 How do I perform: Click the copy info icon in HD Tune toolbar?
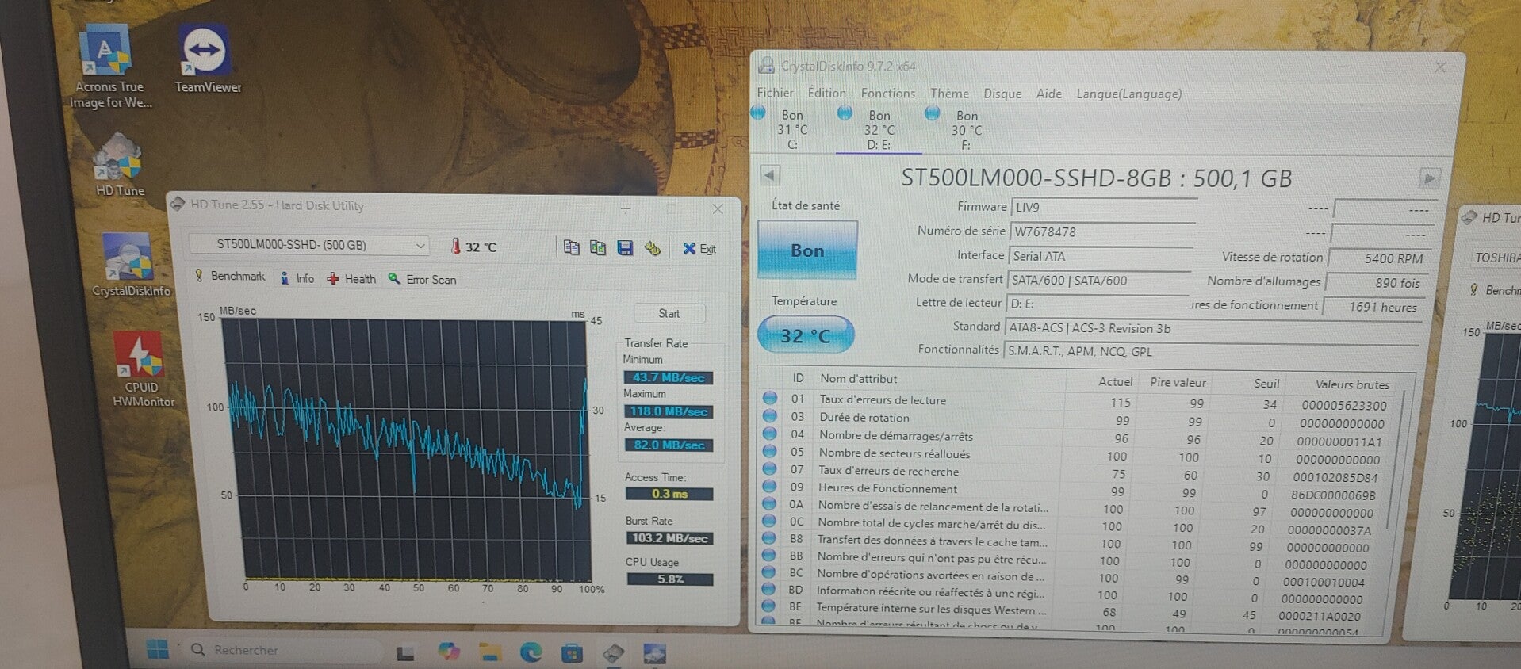point(571,247)
